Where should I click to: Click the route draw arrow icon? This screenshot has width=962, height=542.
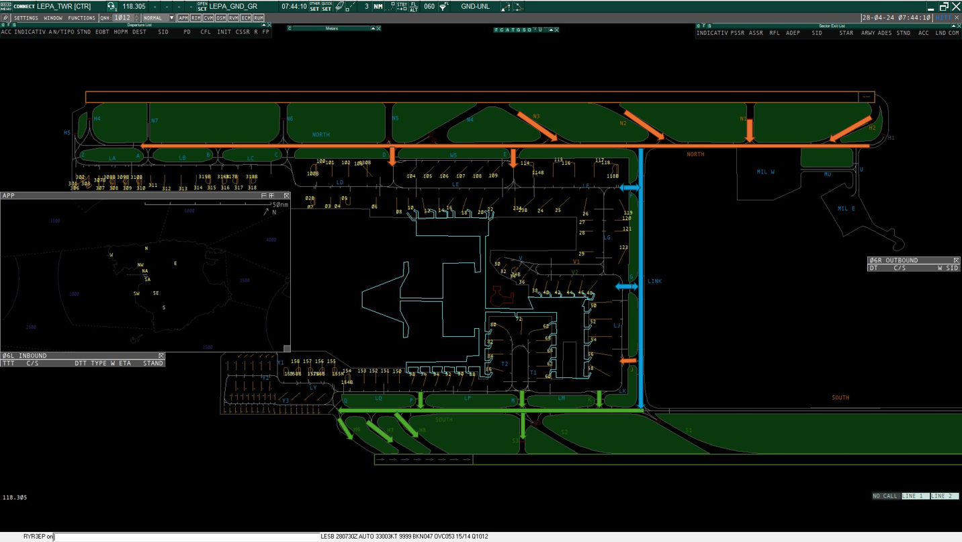tap(505, 7)
